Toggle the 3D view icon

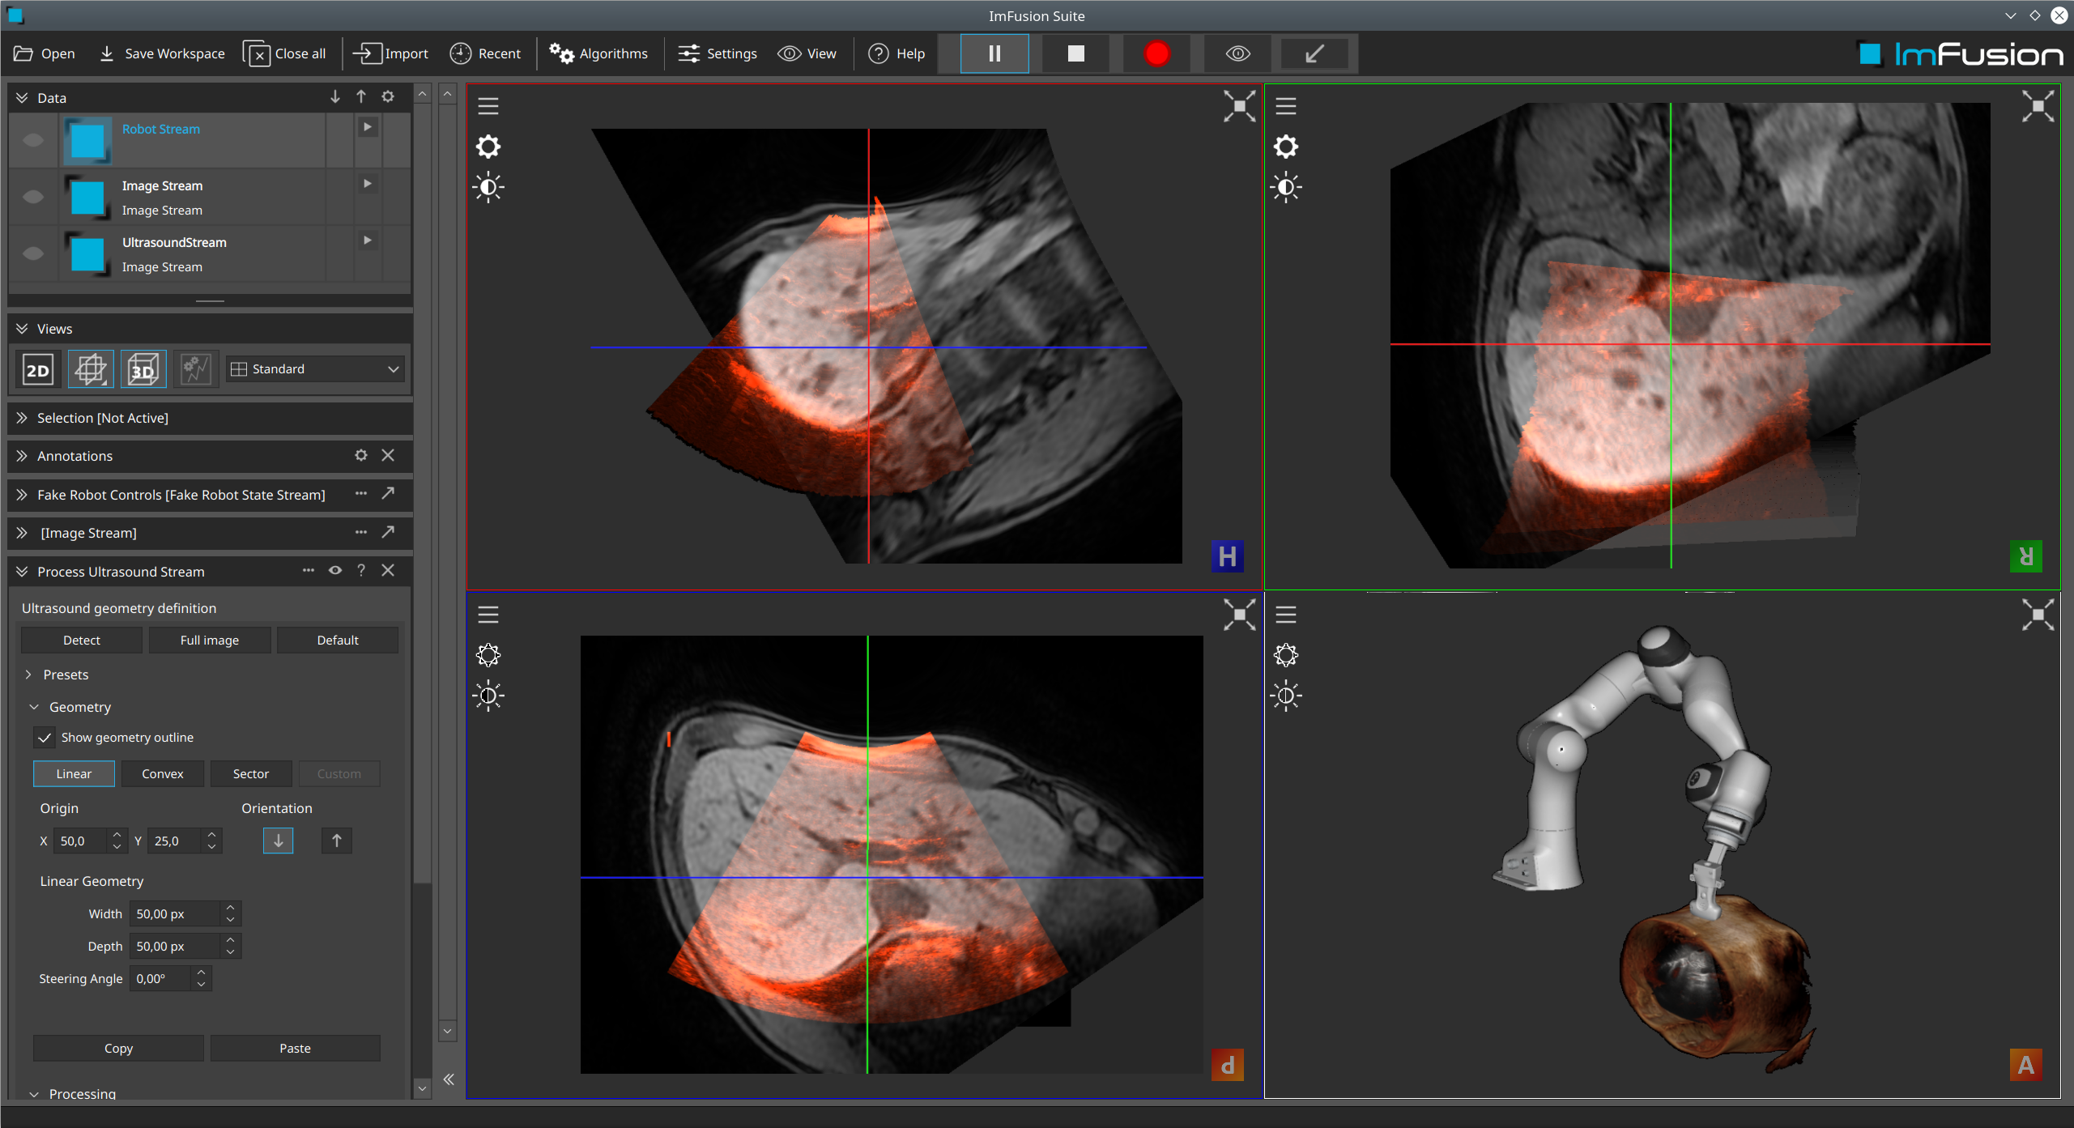(143, 370)
